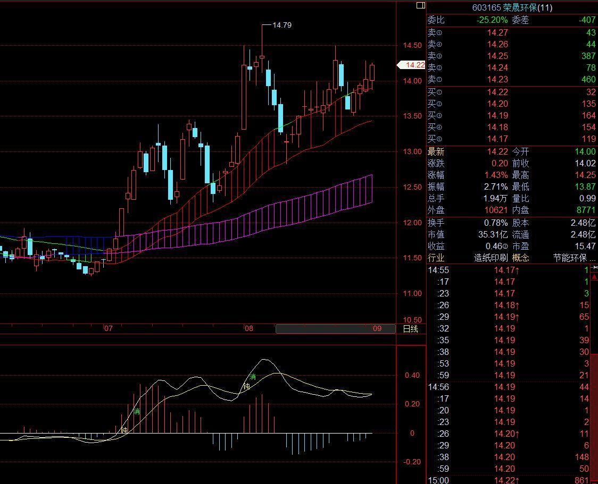Click the 委比 order ratio value
Screen dimensions: 598x484
pos(491,20)
